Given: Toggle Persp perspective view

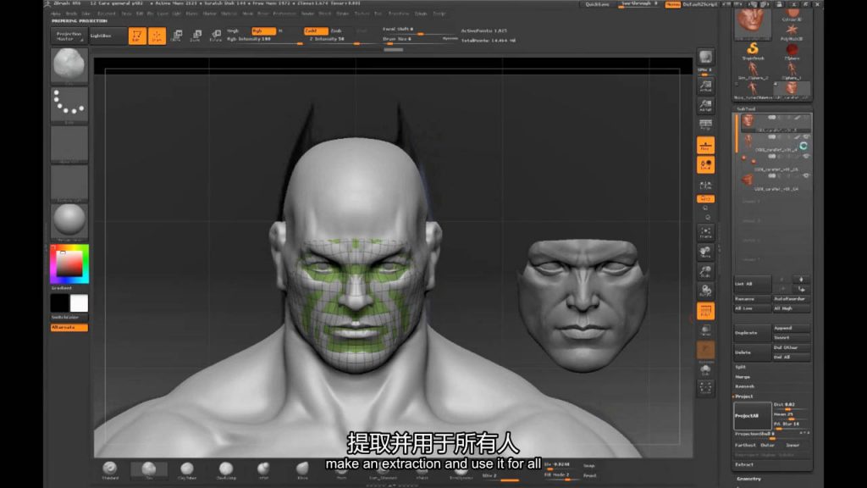Looking at the screenshot, I should [705, 125].
